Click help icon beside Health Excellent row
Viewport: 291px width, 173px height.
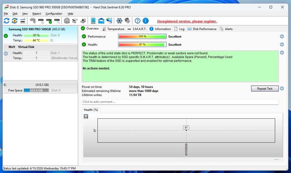[282, 44]
